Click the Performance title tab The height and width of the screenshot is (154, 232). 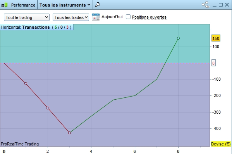[x=23, y=5]
